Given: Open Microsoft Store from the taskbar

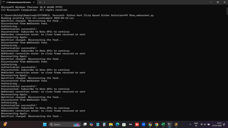Looking at the screenshot, I should tap(124, 124).
